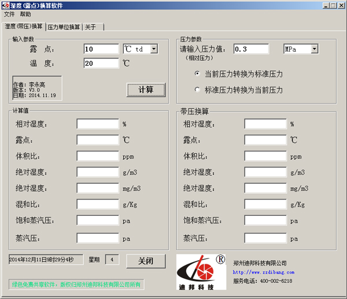Click the app icon in title bar

coord(6,5)
